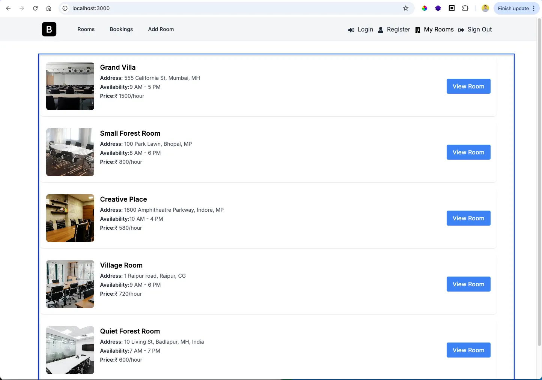542x380 pixels.
Task: Click the Register person icon
Action: coord(381,30)
